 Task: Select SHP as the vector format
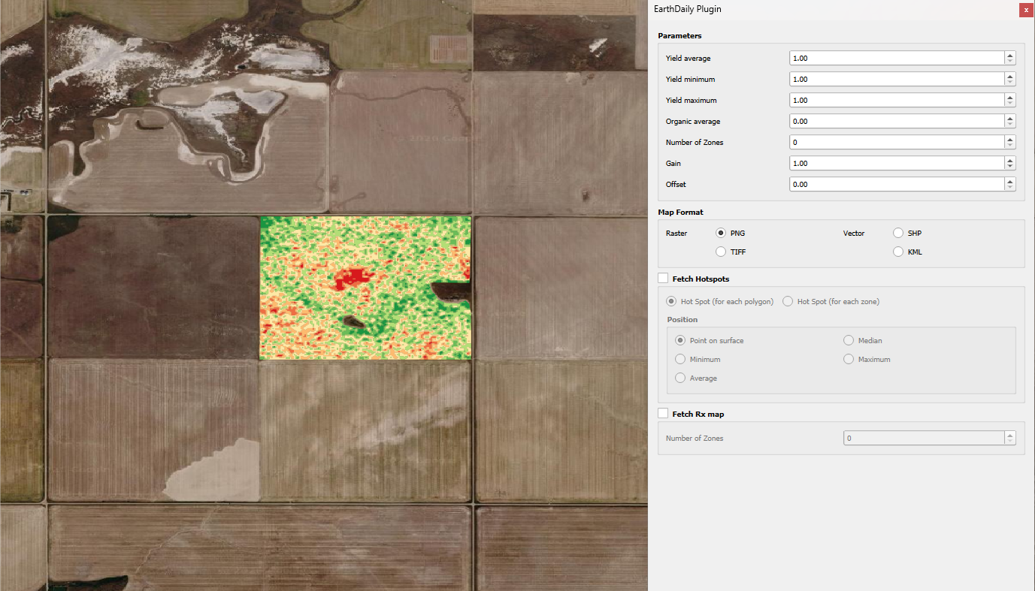(x=898, y=233)
